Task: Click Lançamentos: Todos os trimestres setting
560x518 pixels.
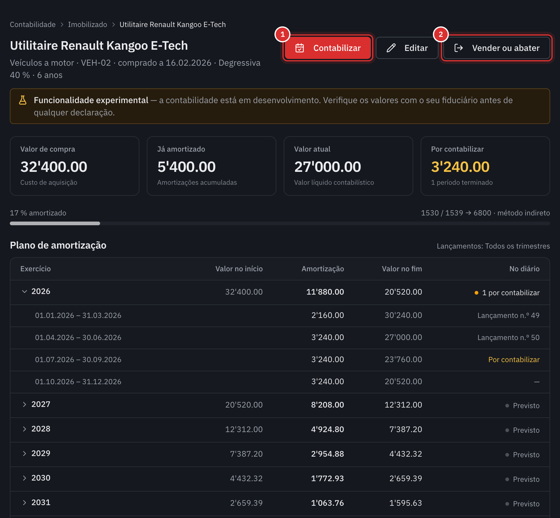Action: 493,246
